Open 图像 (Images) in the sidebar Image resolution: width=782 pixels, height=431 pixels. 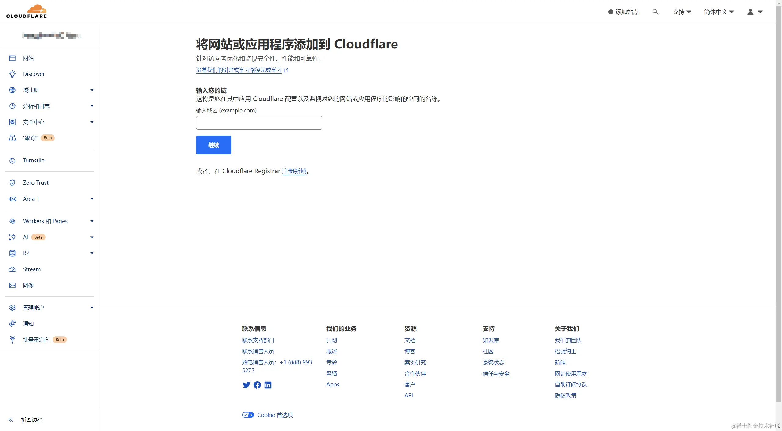28,285
